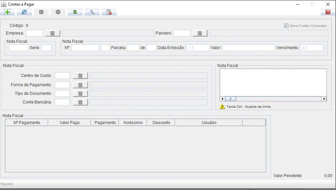Open Tipo de Documento lookup button
The image size is (336, 190).
pyautogui.click(x=80, y=94)
